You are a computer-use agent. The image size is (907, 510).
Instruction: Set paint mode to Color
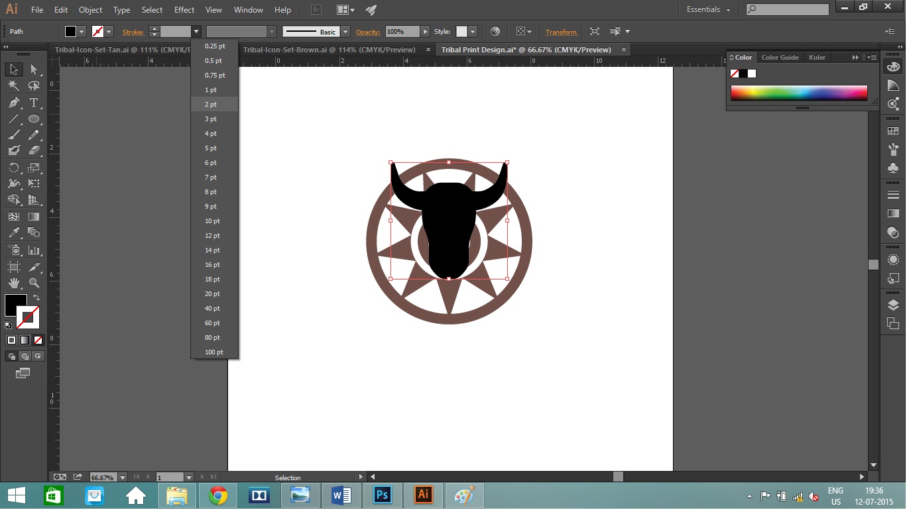[x=11, y=340]
